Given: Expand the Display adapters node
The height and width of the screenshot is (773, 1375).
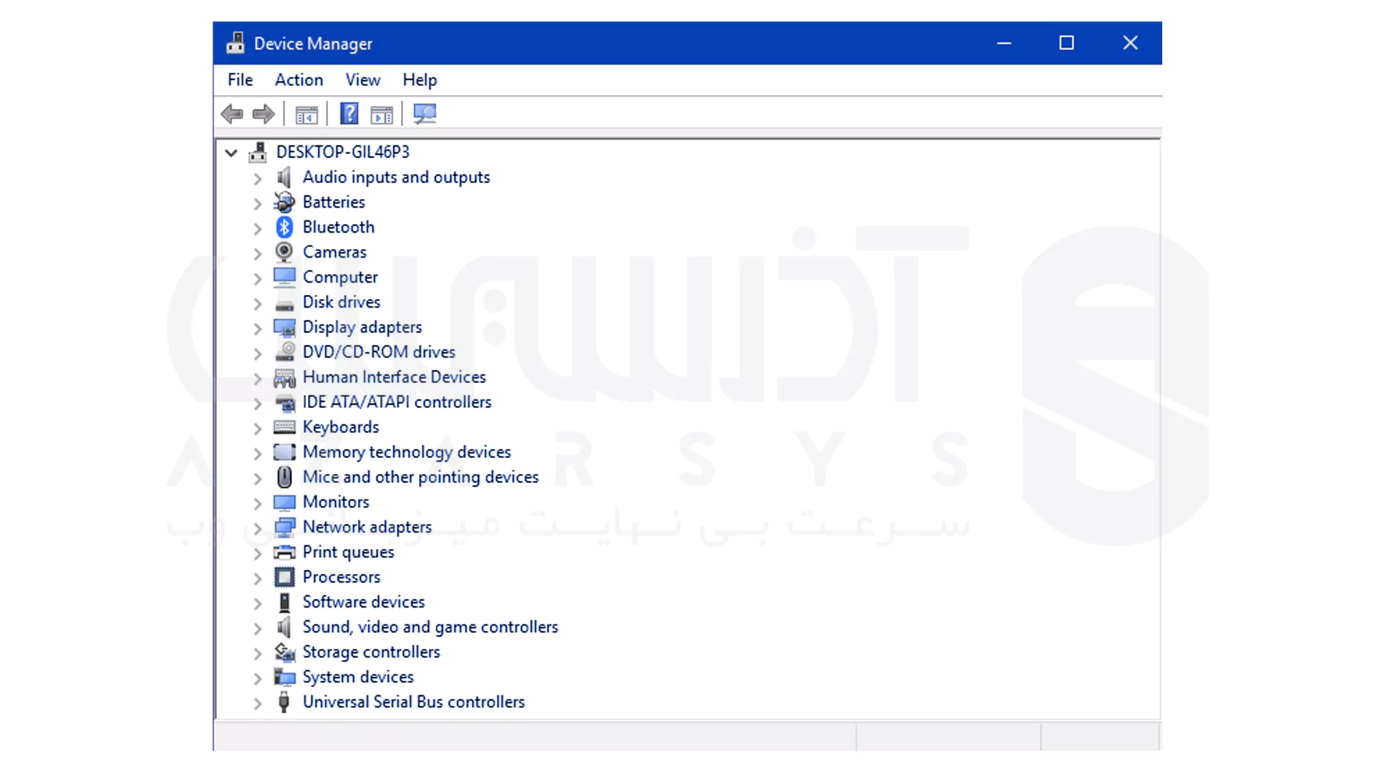Looking at the screenshot, I should [258, 329].
